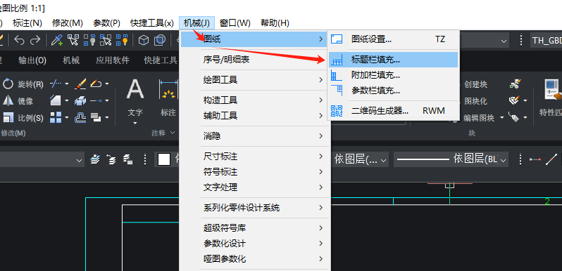562x271 pixels.
Task: Click the quick select cursor icon
Action: 73,41
